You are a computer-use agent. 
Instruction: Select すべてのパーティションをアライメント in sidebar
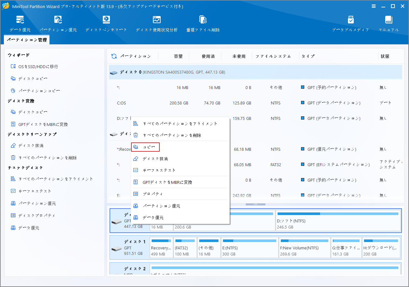pyautogui.click(x=51, y=179)
